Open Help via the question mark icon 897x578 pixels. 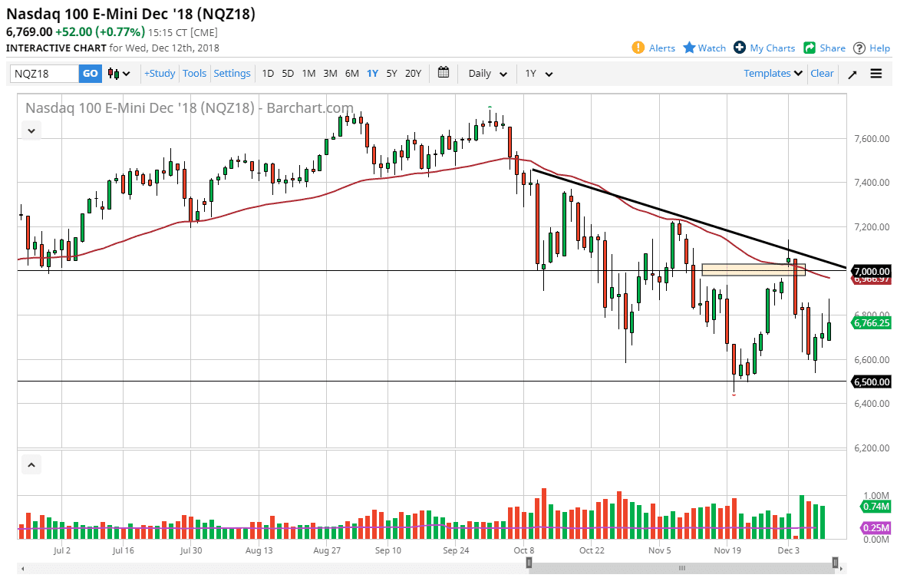pos(857,48)
